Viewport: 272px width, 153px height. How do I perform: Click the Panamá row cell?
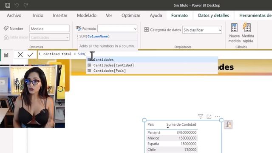coord(154,133)
